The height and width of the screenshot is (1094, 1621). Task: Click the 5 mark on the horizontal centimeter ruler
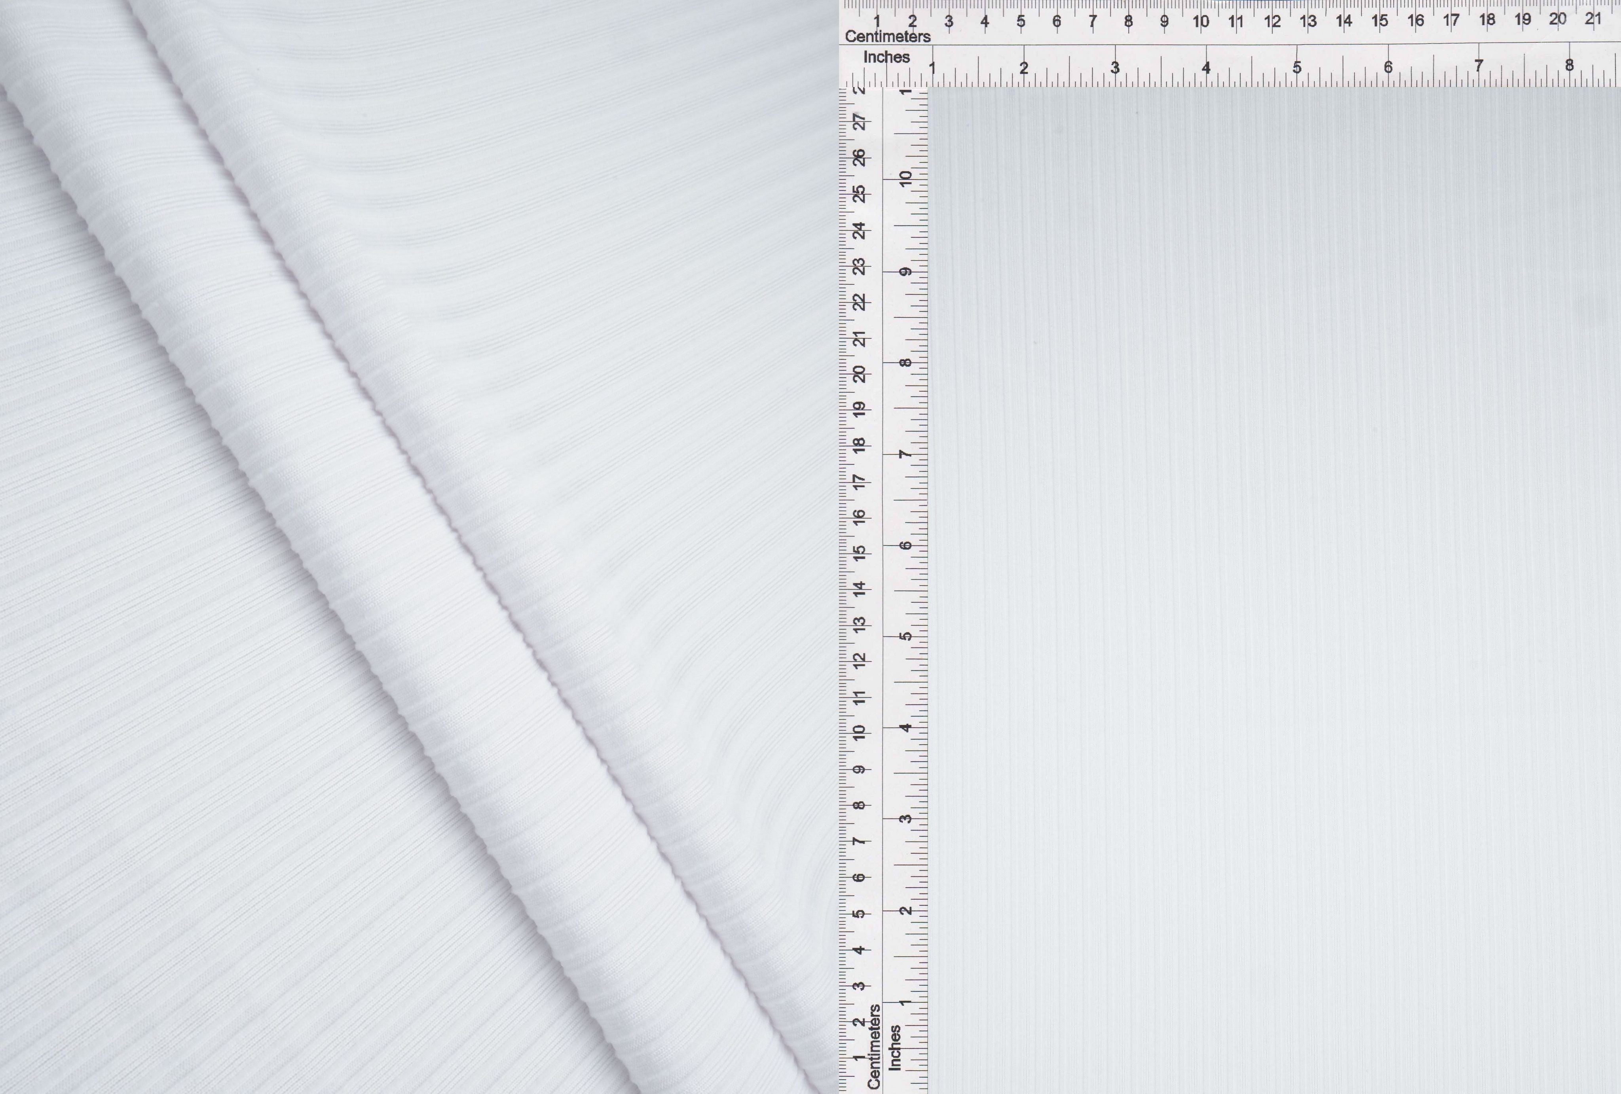point(1021,22)
